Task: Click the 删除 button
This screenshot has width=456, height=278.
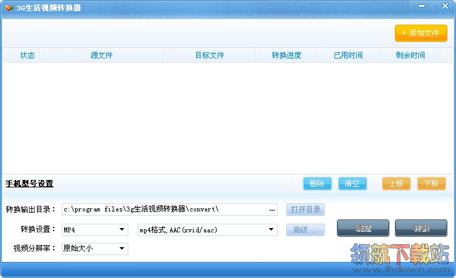Action: [x=317, y=184]
